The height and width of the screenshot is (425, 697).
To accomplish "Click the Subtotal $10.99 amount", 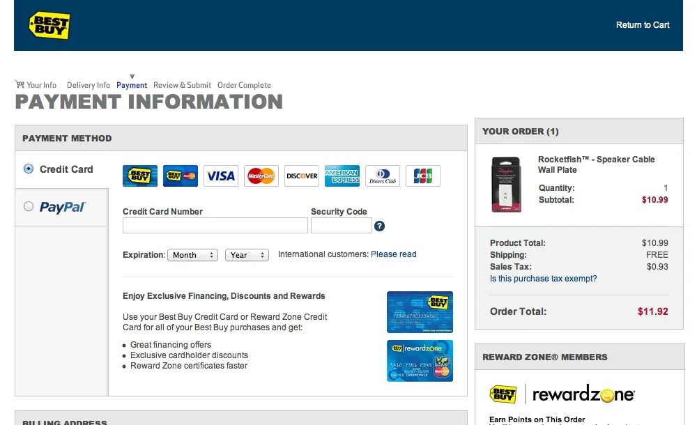I will tap(654, 199).
